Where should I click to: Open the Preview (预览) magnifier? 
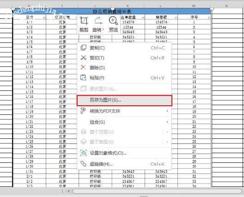(x=113, y=24)
